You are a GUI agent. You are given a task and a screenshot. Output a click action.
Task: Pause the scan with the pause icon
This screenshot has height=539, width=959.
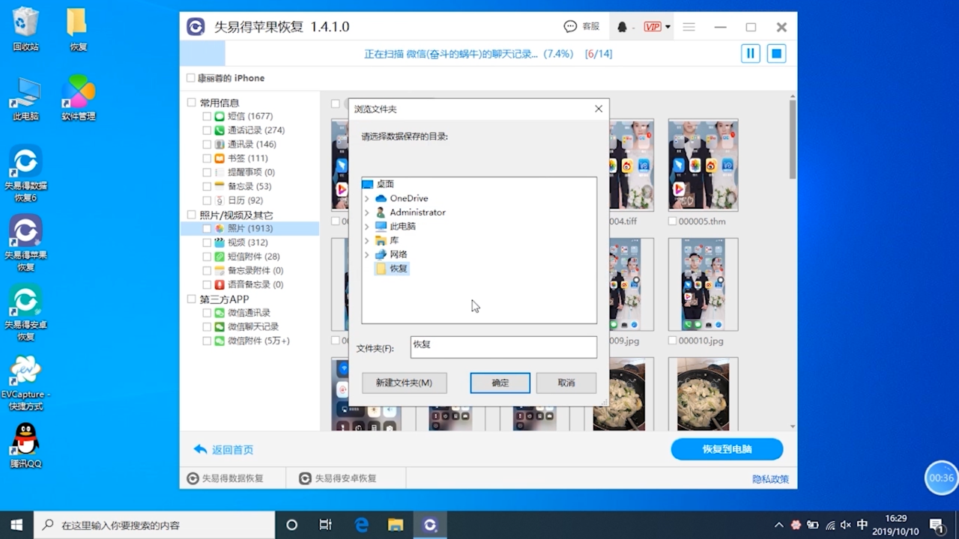(750, 54)
